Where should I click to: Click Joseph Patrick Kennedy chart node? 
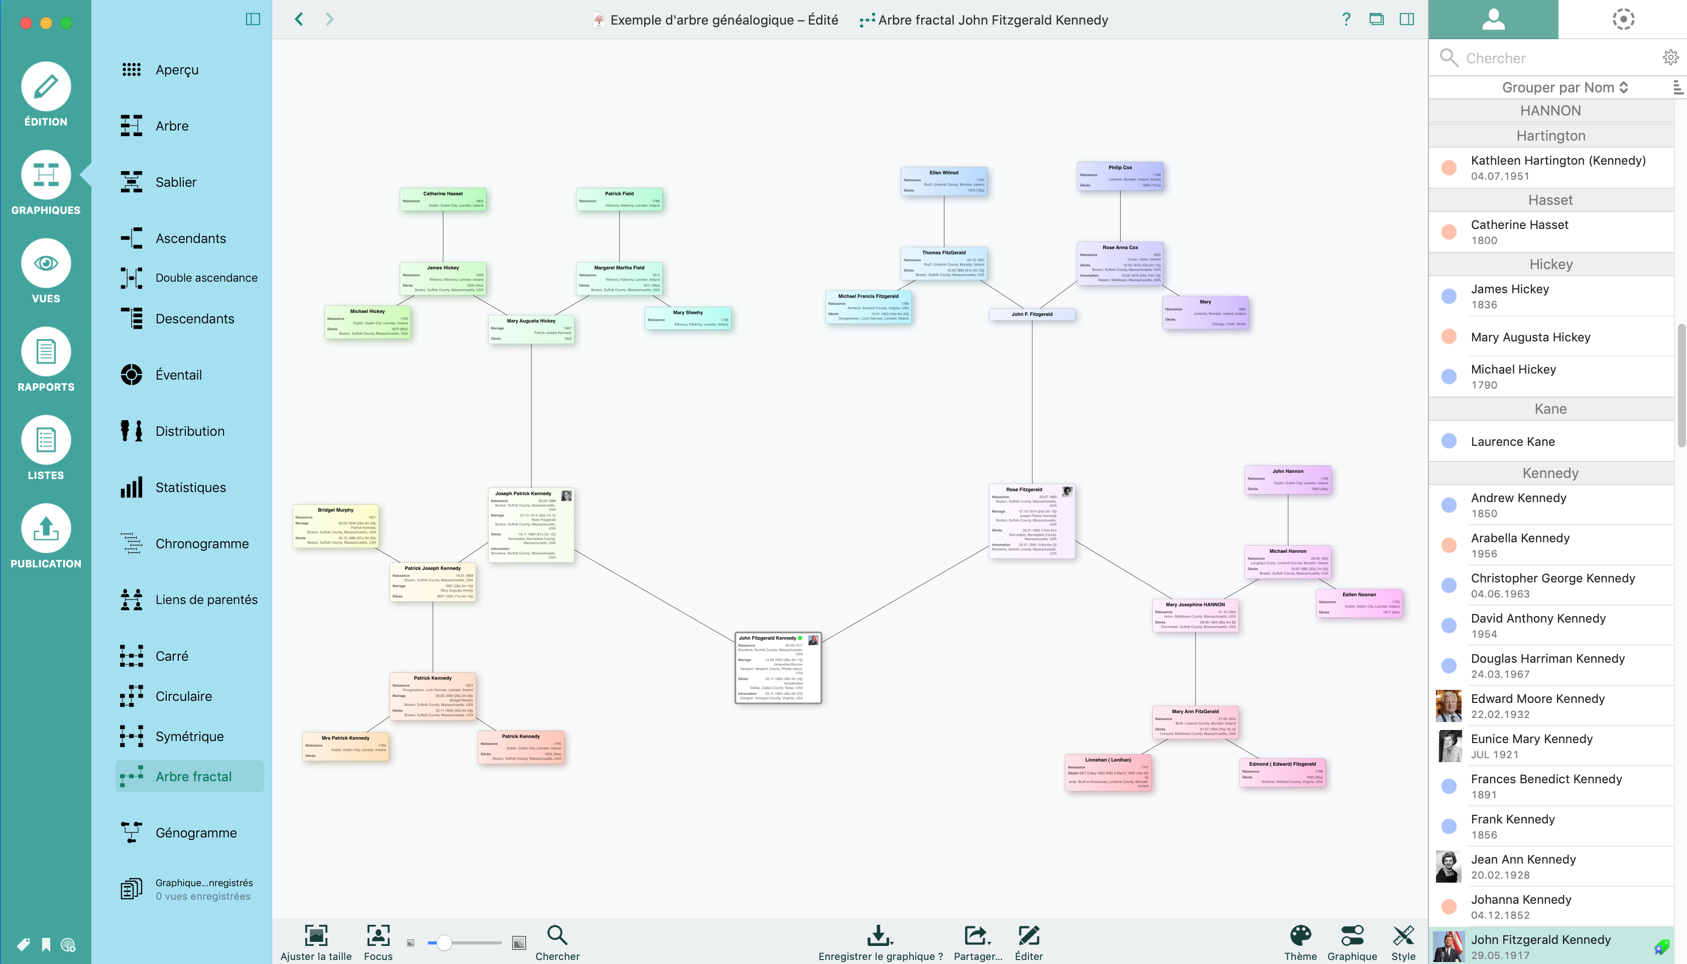531,526
